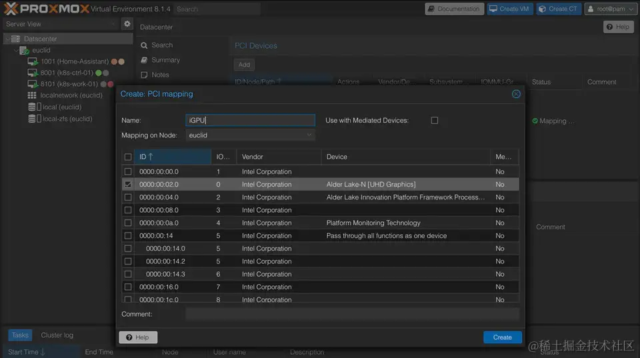Click the root@pam user icon
This screenshot has height=358, width=640.
[x=591, y=9]
